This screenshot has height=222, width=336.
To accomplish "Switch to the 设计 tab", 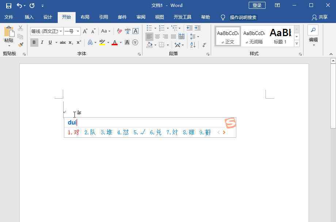I will pyautogui.click(x=48, y=17).
